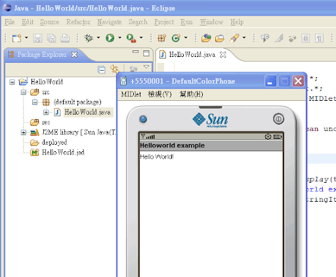Open the Search dropdown arrow

[244, 37]
